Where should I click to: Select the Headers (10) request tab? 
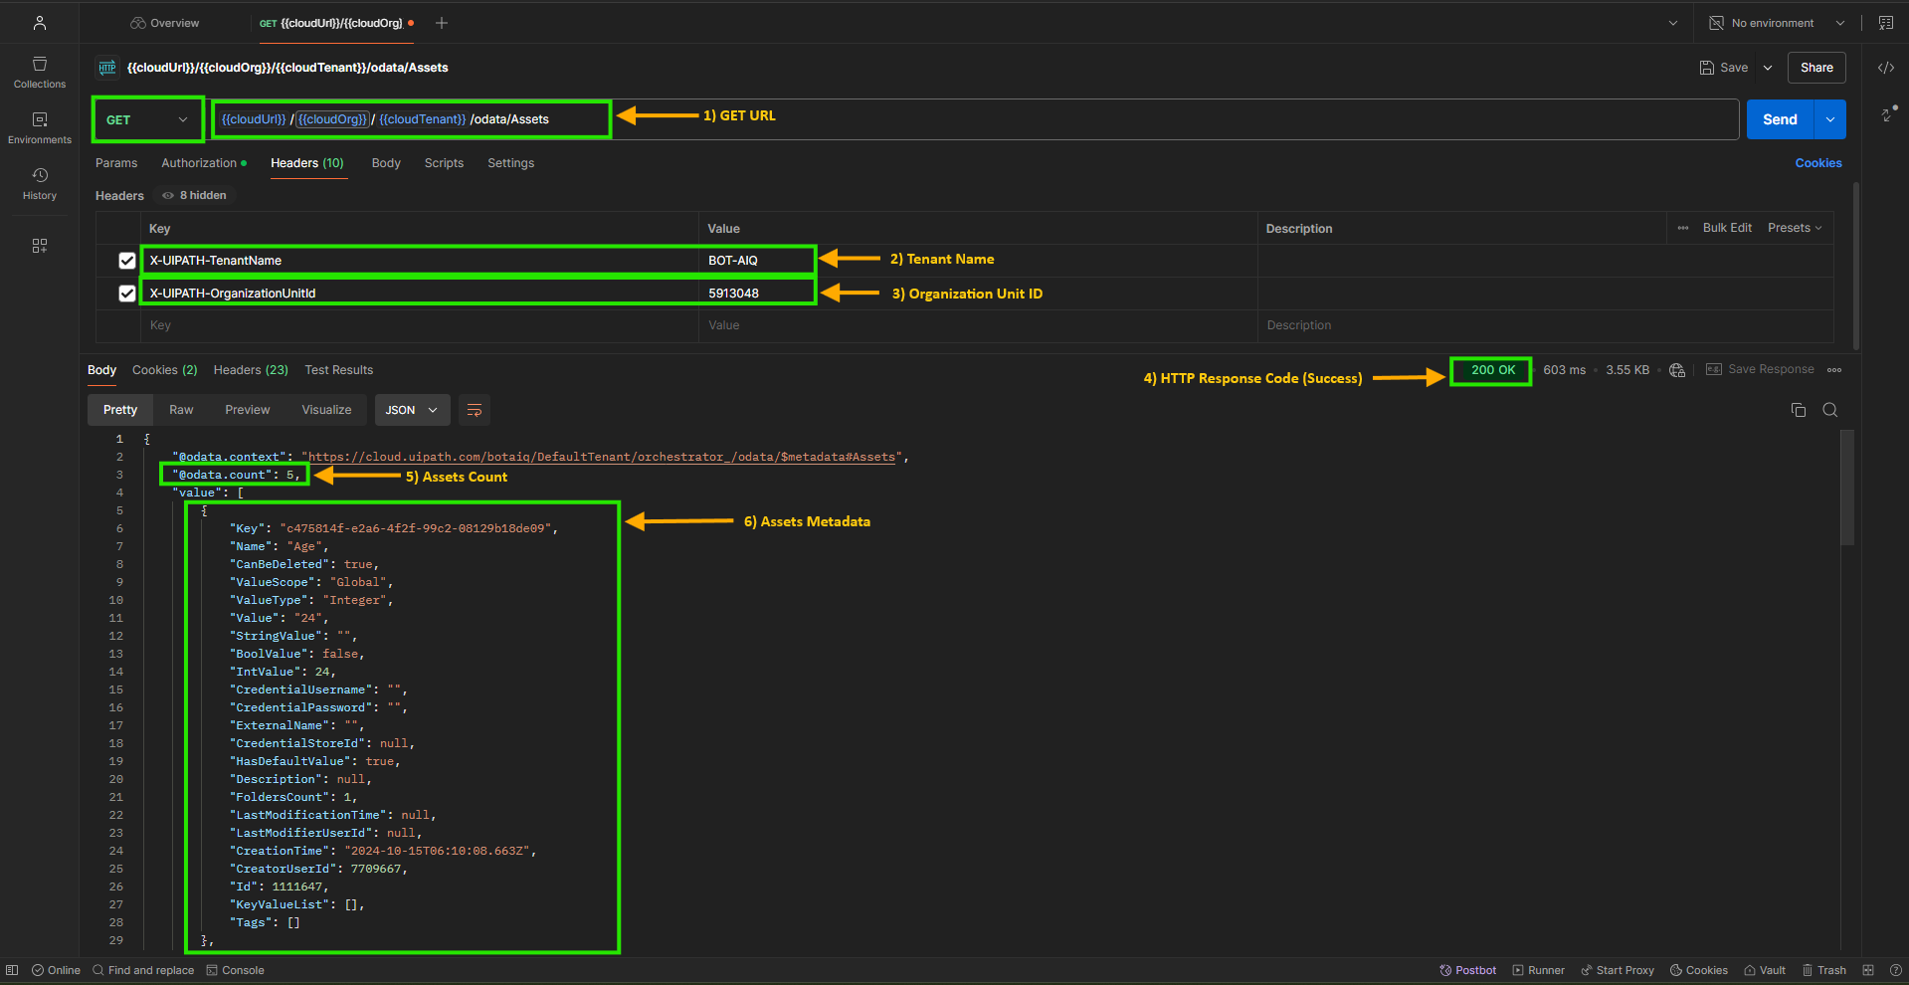pyautogui.click(x=307, y=163)
